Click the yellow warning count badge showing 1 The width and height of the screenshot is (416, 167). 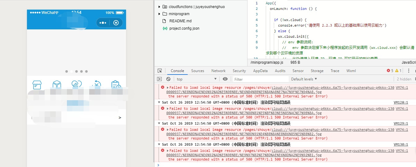[x=398, y=71]
